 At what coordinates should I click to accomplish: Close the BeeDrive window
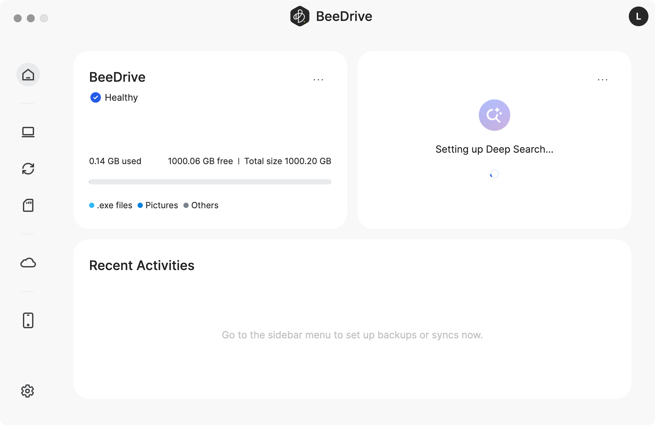tap(18, 18)
